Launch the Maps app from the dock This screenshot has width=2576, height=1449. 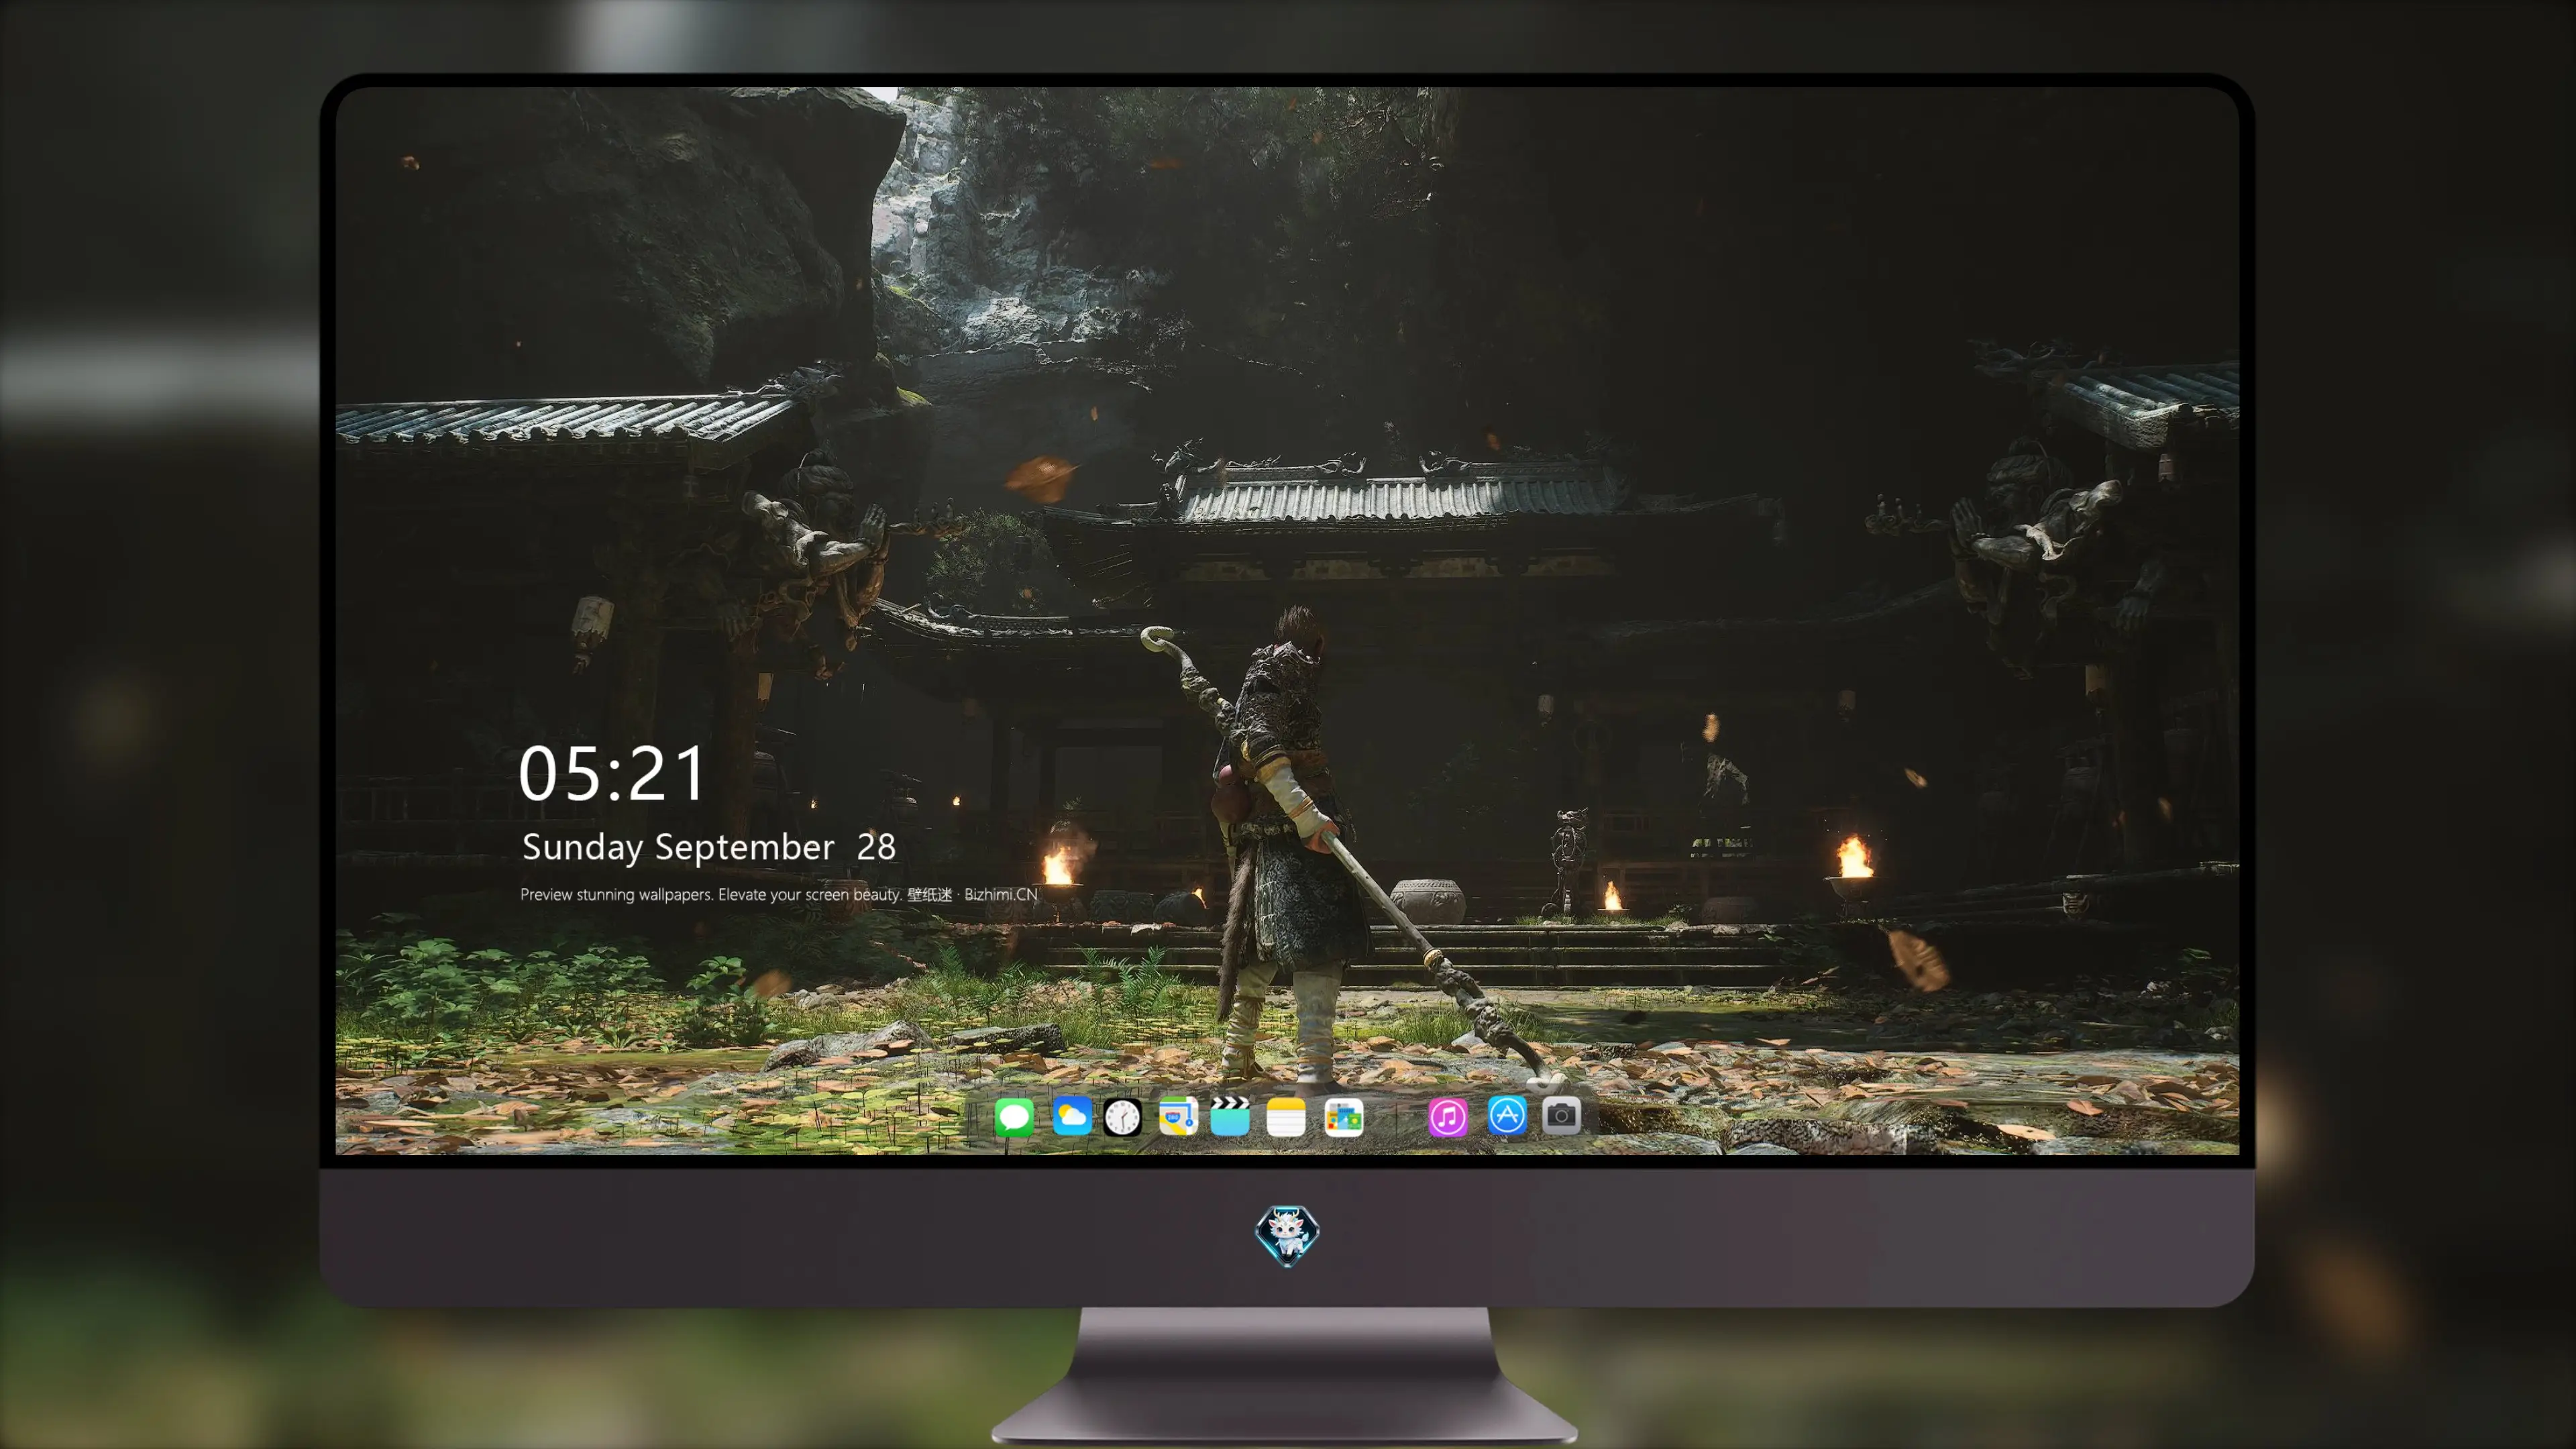pos(1178,1116)
